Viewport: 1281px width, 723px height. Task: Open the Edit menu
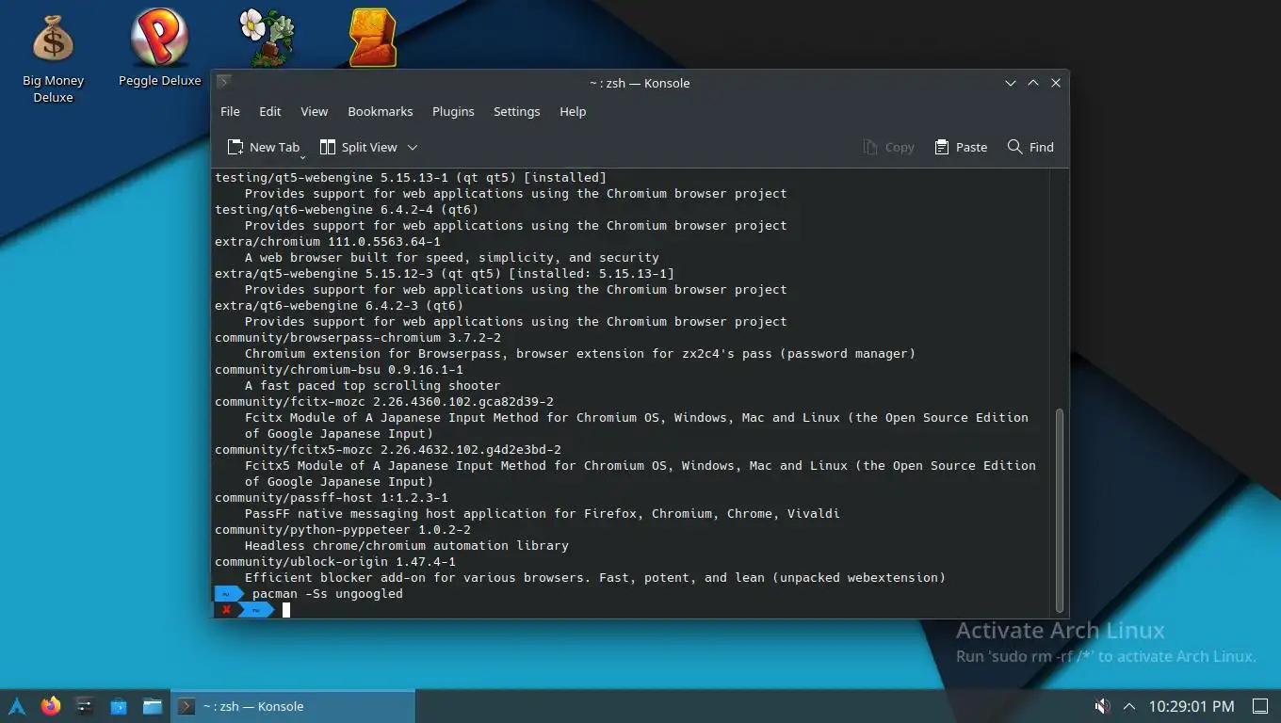pos(270,111)
